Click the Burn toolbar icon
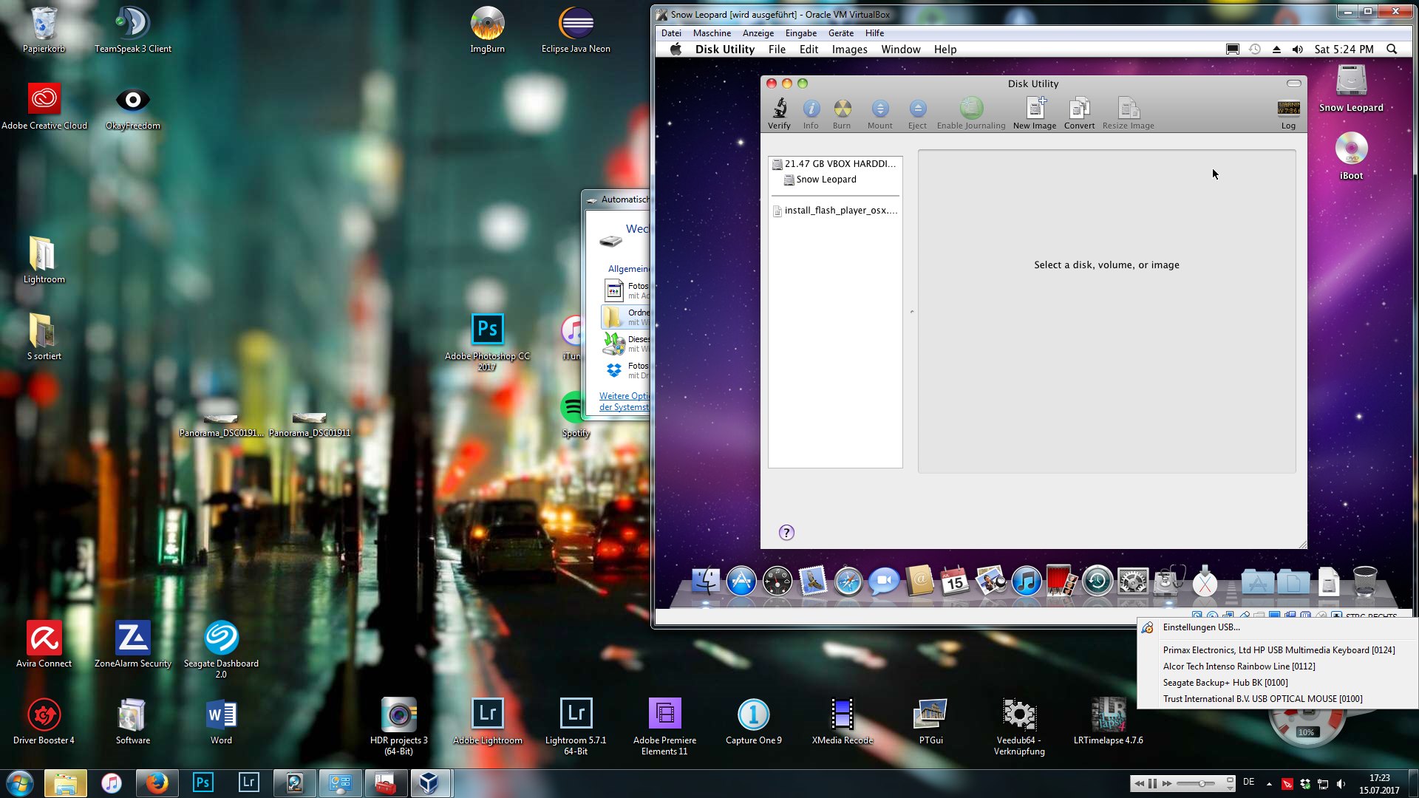This screenshot has height=798, width=1419. (842, 109)
